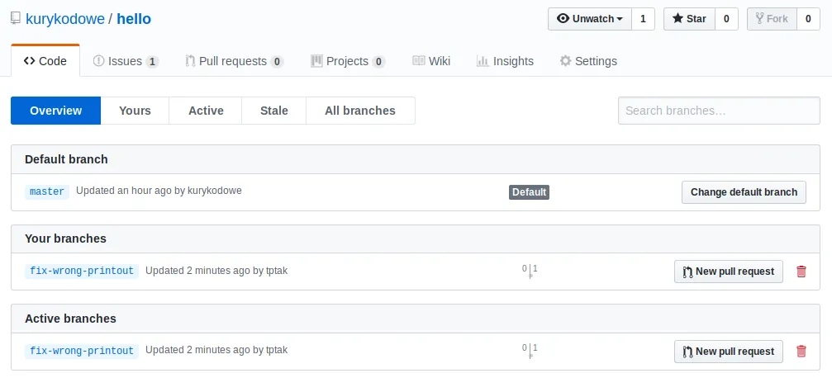This screenshot has height=392, width=832.
Task: Click the Change default branch button
Action: 744,192
